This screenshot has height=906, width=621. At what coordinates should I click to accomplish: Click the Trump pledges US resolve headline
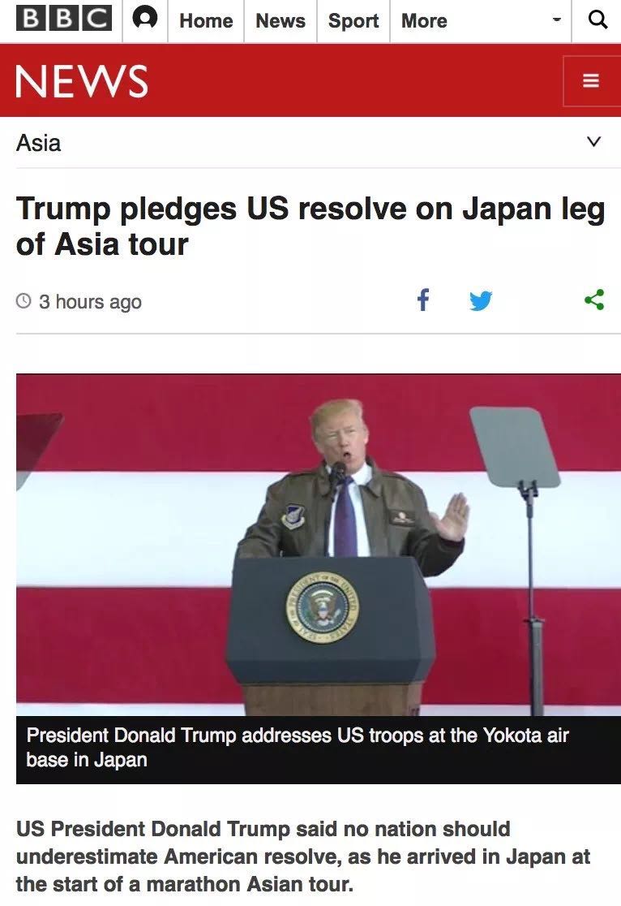[x=310, y=226]
